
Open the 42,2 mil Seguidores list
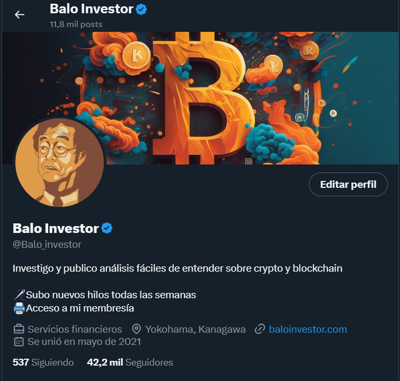[x=130, y=362]
